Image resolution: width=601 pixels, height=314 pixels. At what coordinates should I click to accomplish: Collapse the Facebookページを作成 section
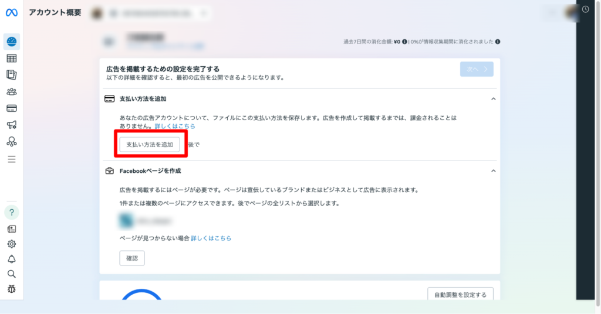493,171
